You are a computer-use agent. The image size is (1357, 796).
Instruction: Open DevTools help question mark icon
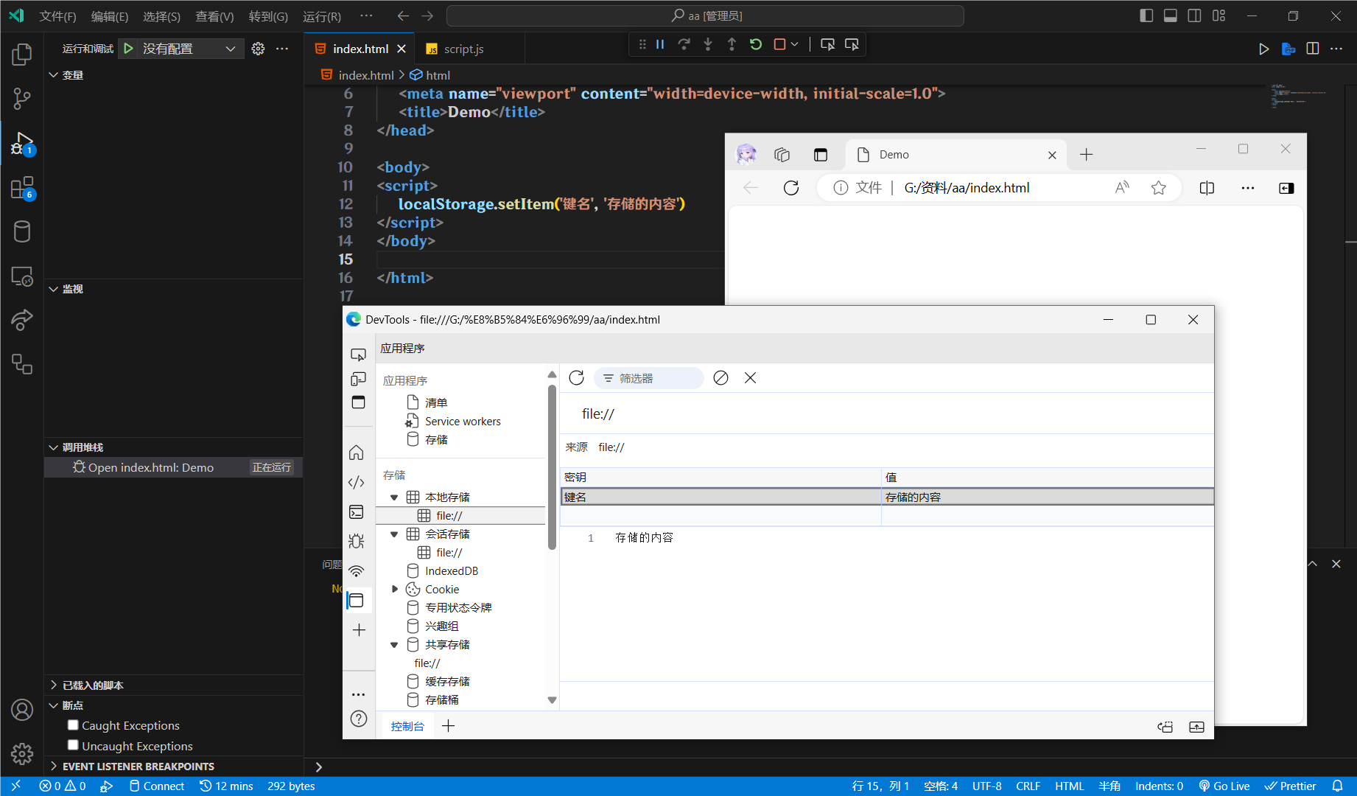359,719
